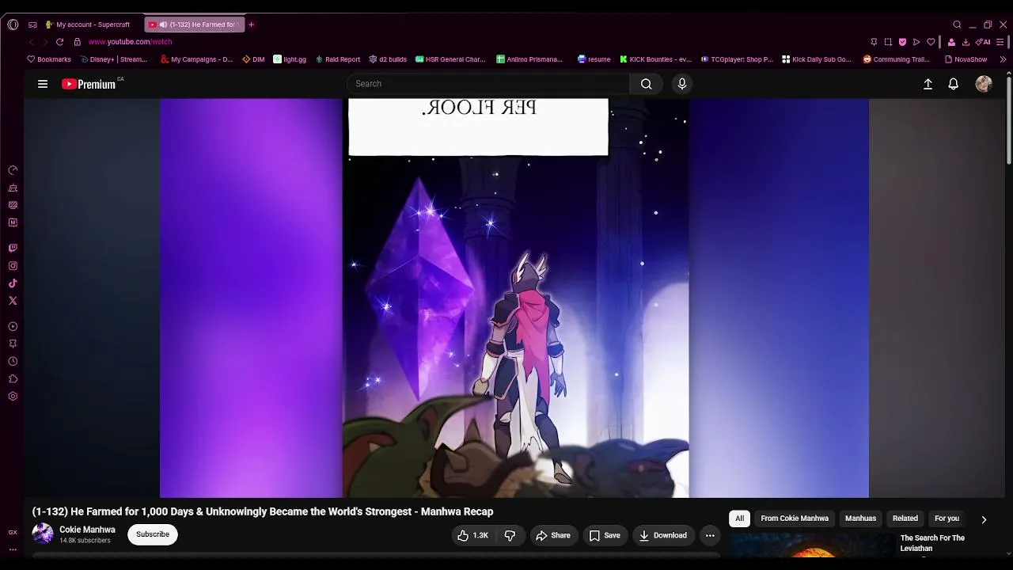Open the Raid Report bookmark
The width and height of the screenshot is (1013, 570).
point(338,59)
